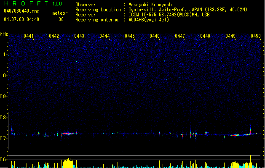This screenshot has height=168, width=265.
Task: Click the 0445 time marker
Action: (x=130, y=36)
